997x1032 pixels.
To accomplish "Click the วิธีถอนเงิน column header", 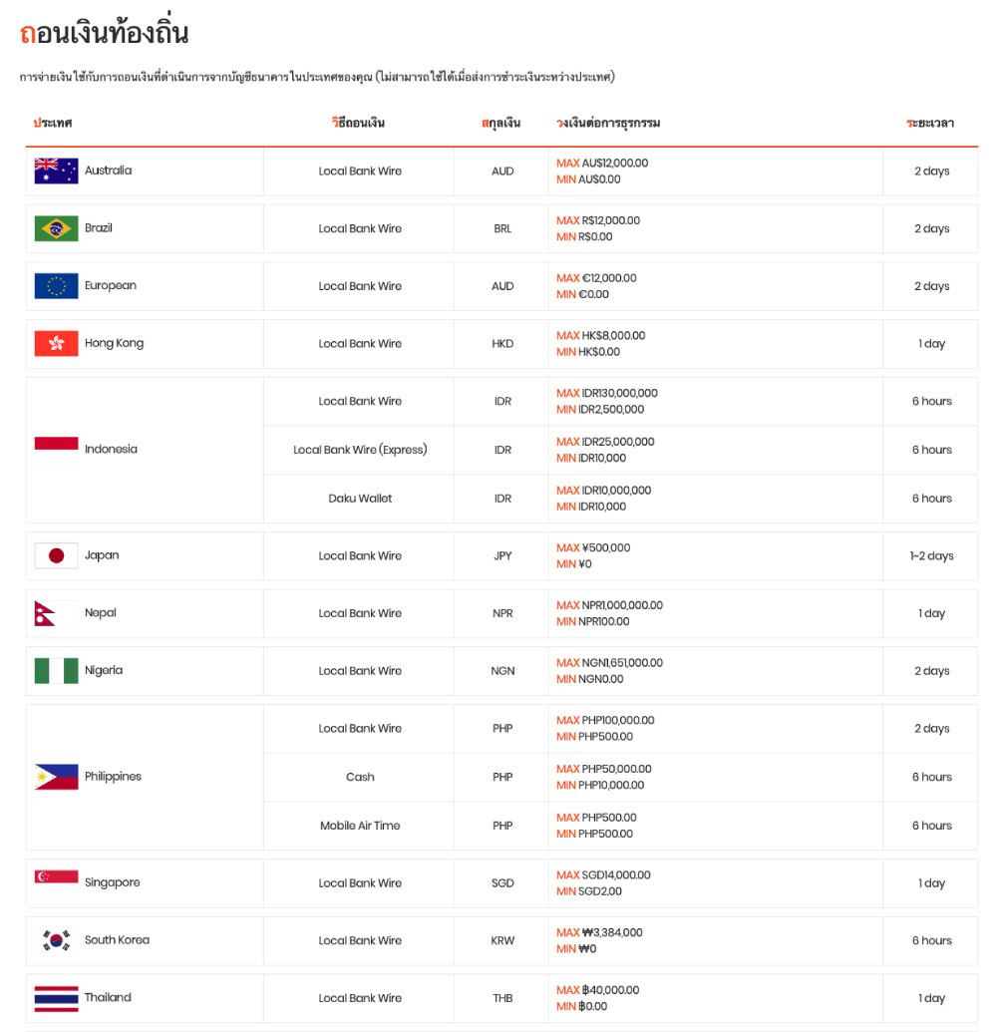I will (359, 123).
